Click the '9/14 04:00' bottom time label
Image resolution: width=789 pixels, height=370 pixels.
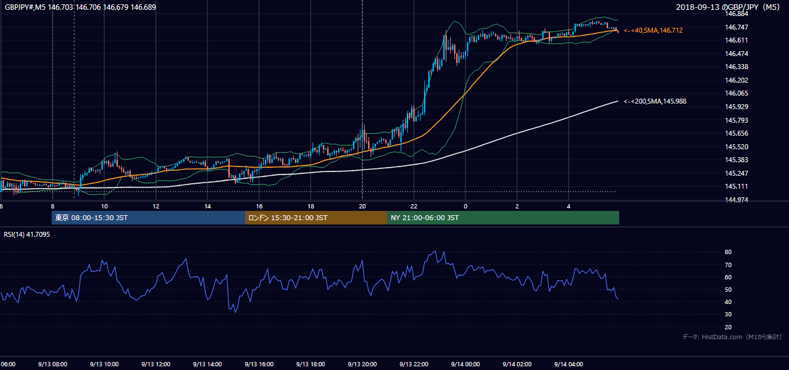tap(569, 364)
